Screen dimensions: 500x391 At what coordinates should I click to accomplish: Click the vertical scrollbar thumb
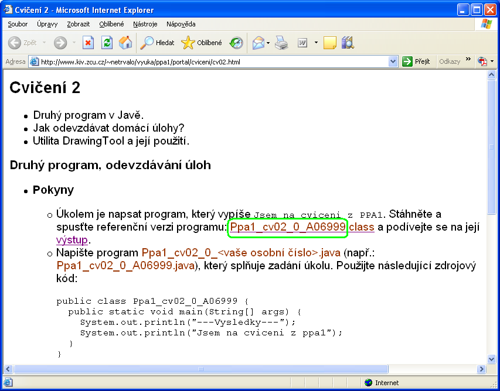click(x=491, y=147)
